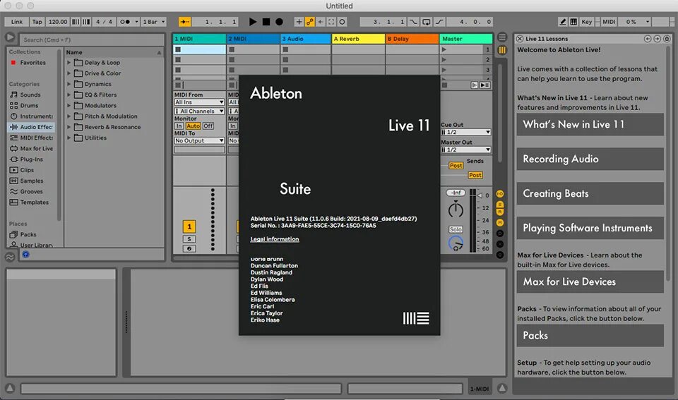This screenshot has height=400, width=678.
Task: Toggle the Link button
Action: coord(17,22)
